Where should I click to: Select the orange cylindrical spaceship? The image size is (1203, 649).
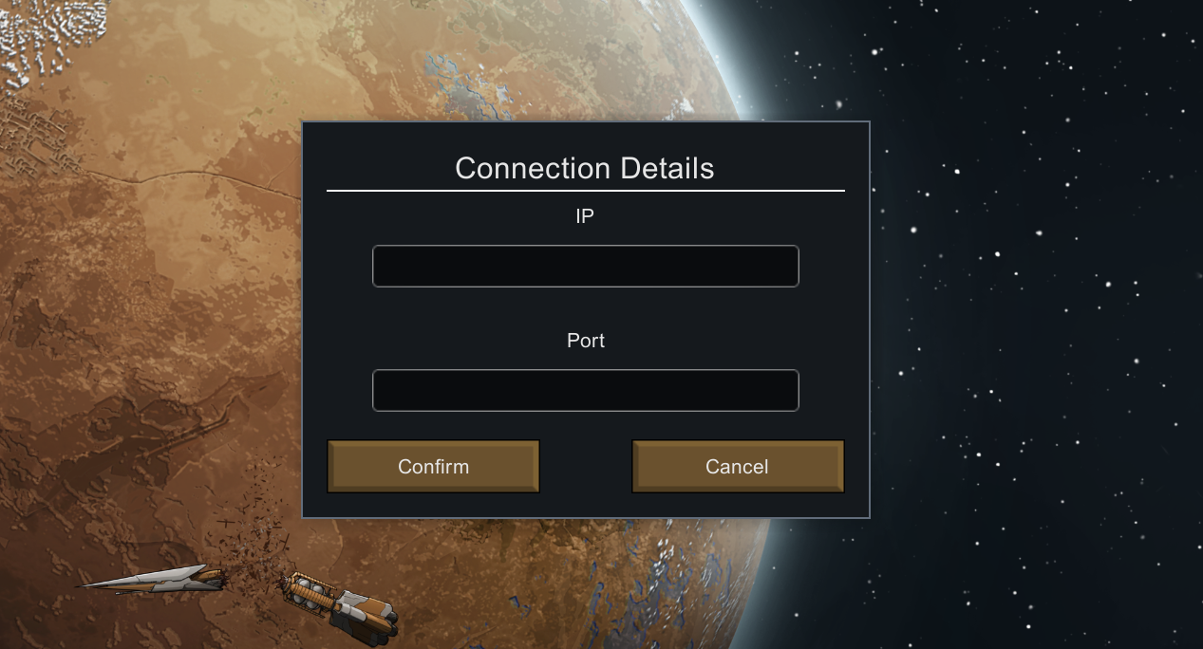pyautogui.click(x=342, y=607)
